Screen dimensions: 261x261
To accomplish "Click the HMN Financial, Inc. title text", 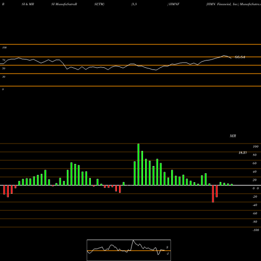I will [223, 4].
